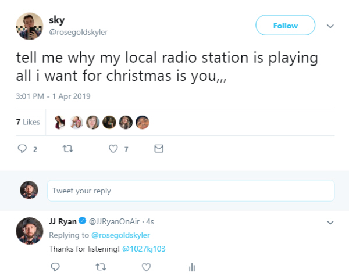
Task: Expand options chevron on JJ Ryan's reply
Action: [330, 222]
